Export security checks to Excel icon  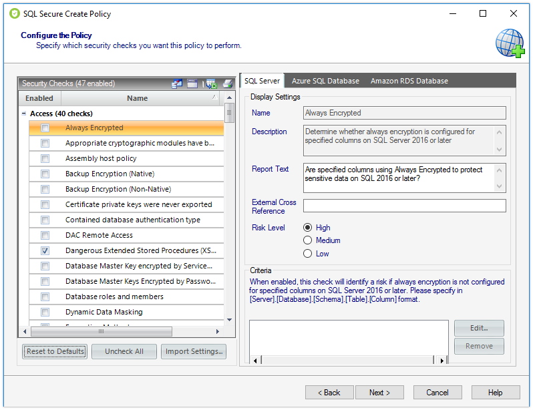[x=212, y=83]
